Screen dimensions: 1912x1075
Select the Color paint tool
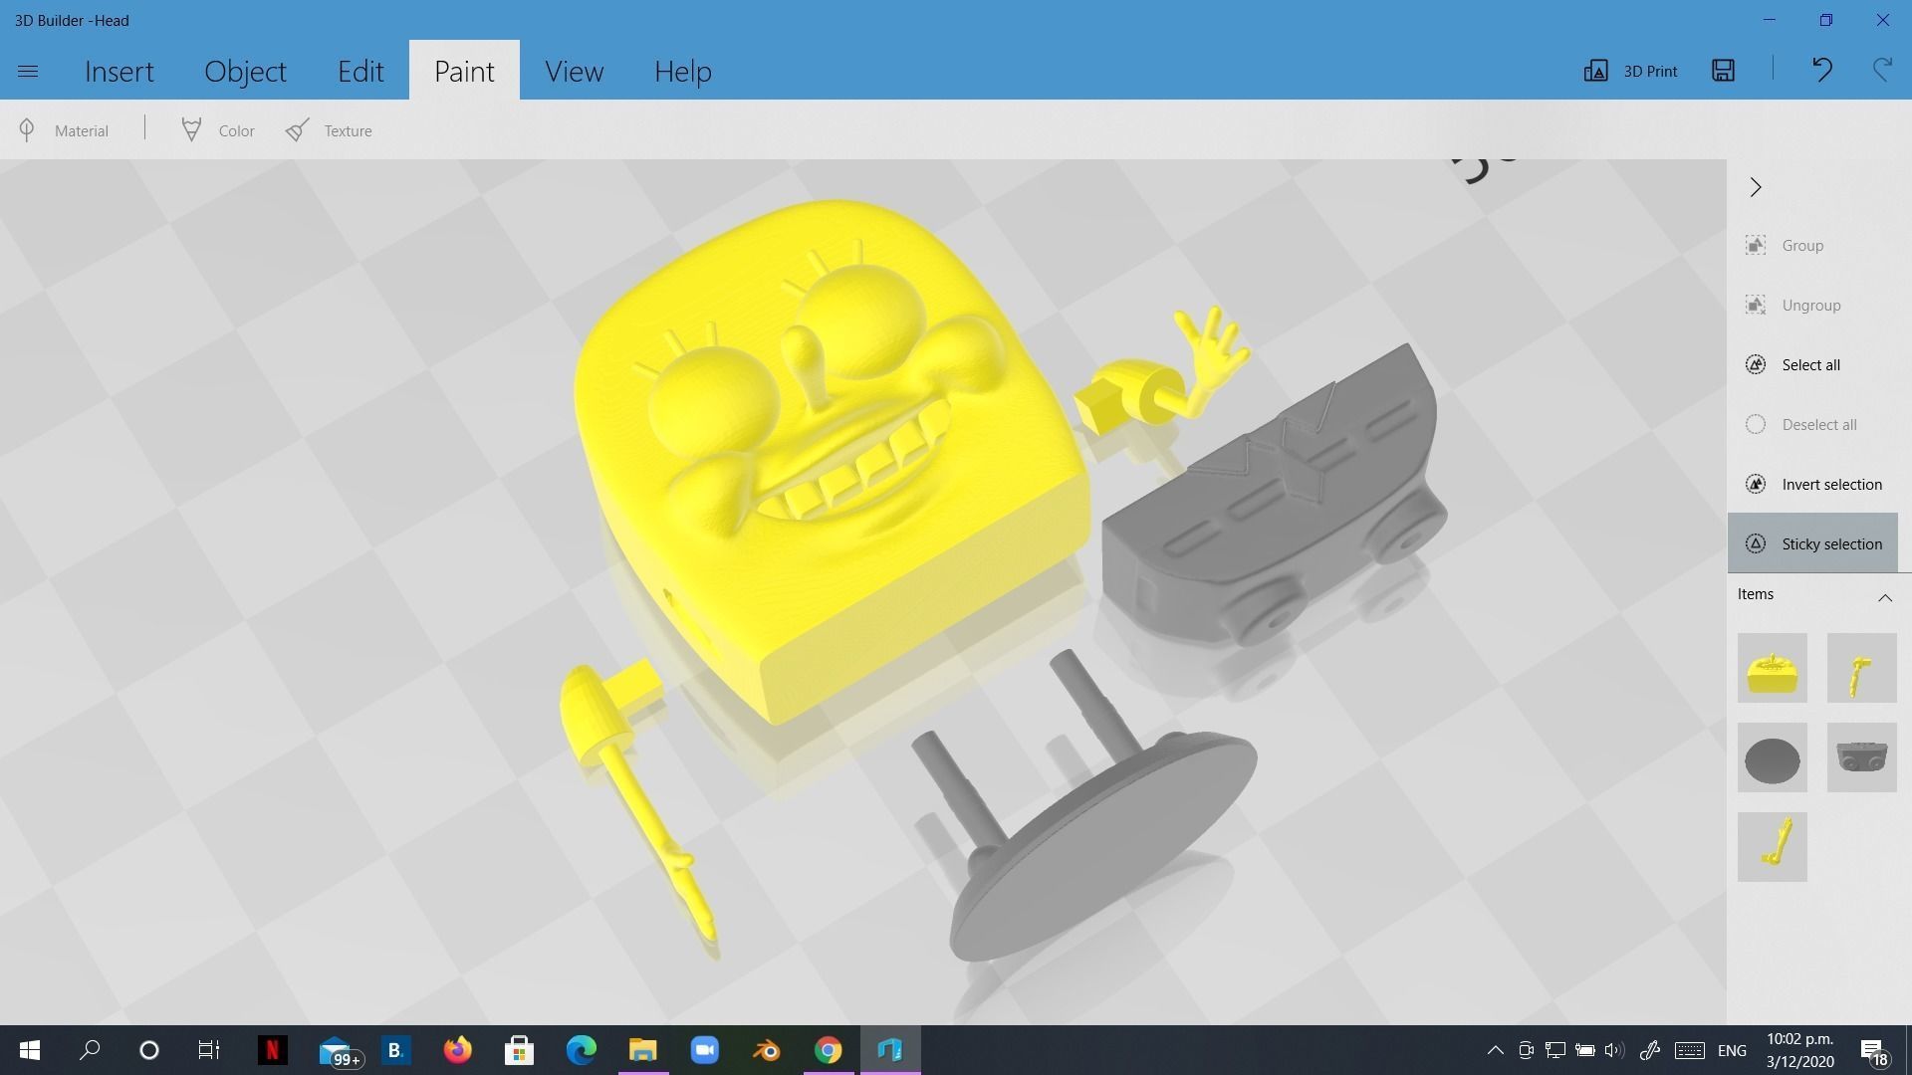(x=218, y=130)
